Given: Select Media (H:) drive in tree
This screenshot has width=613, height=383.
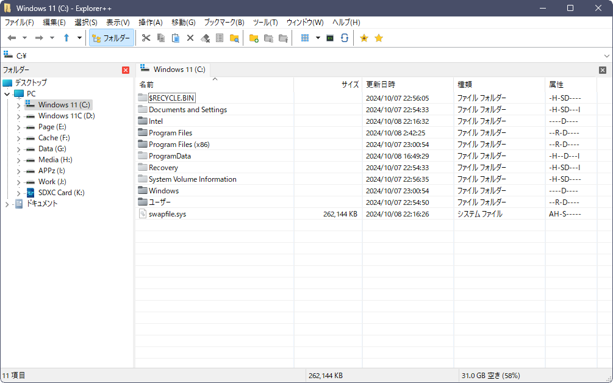Looking at the screenshot, I should 55,160.
